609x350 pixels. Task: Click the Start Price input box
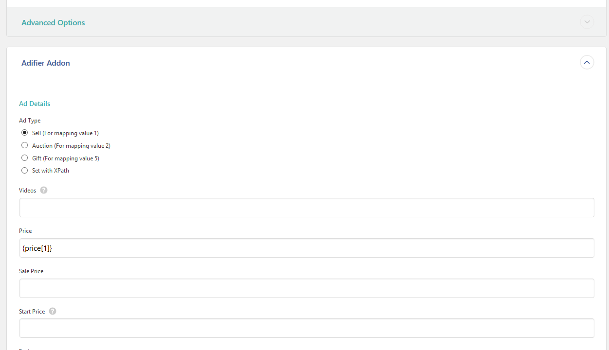tap(307, 328)
